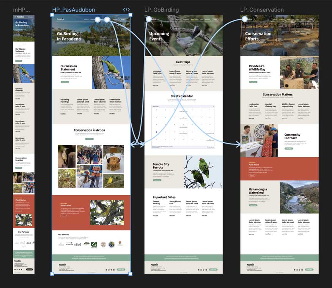
Task: Click top-left selection handle of HP_PasAudubon frame
Action: (x=52, y=15)
